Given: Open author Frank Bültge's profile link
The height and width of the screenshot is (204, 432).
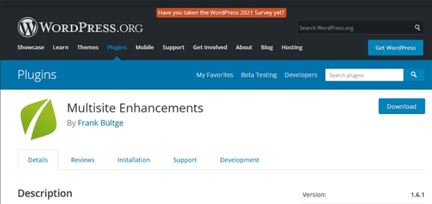Looking at the screenshot, I should pos(101,123).
